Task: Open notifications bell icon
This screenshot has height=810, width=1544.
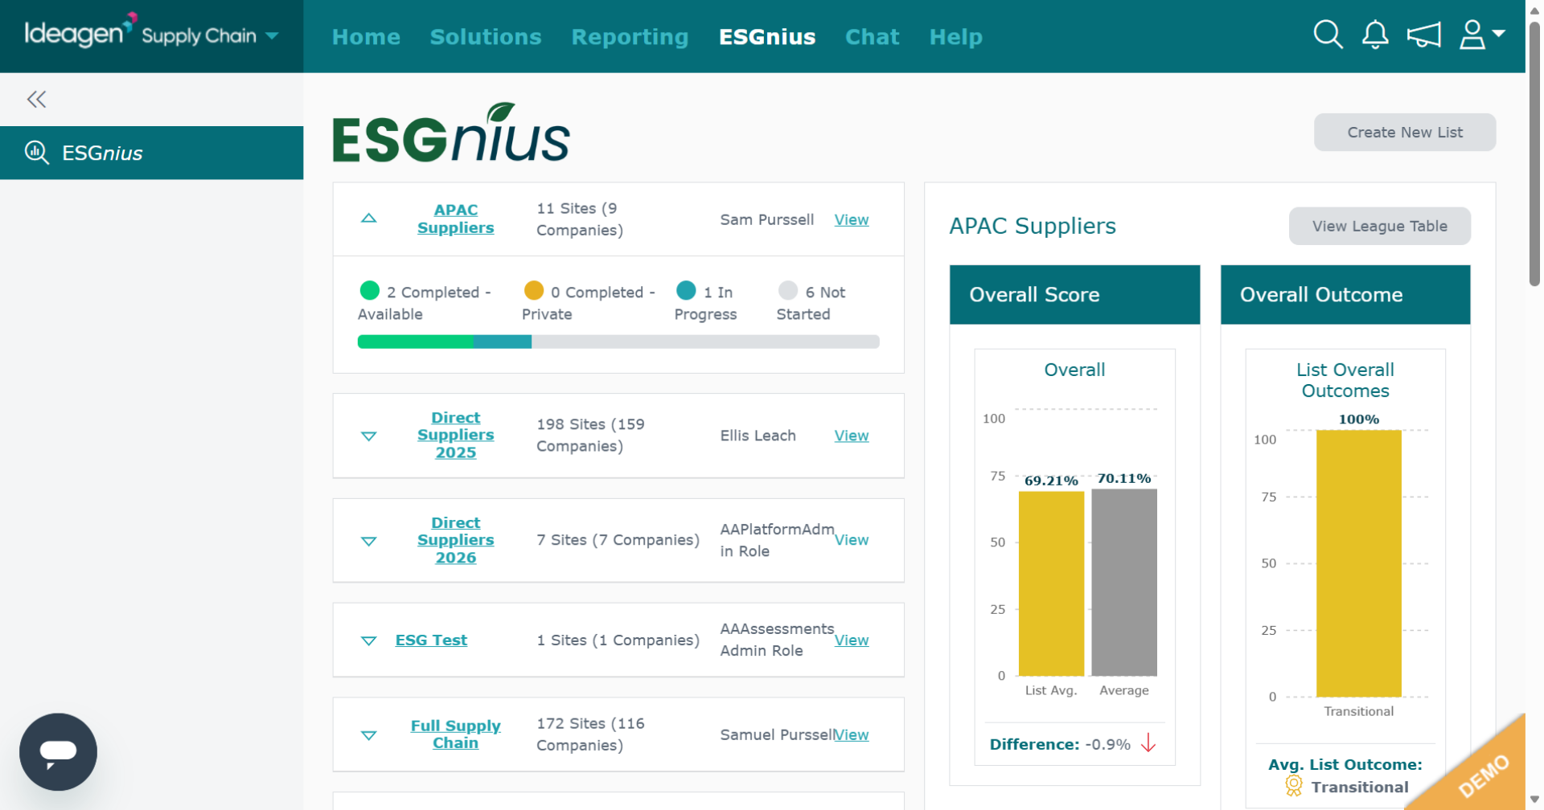Action: click(x=1375, y=35)
